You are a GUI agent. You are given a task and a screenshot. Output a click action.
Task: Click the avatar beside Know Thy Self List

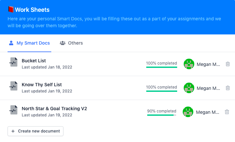tap(189, 88)
